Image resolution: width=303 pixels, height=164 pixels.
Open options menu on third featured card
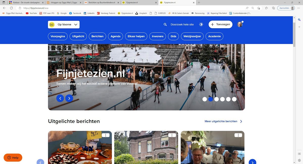238,135
